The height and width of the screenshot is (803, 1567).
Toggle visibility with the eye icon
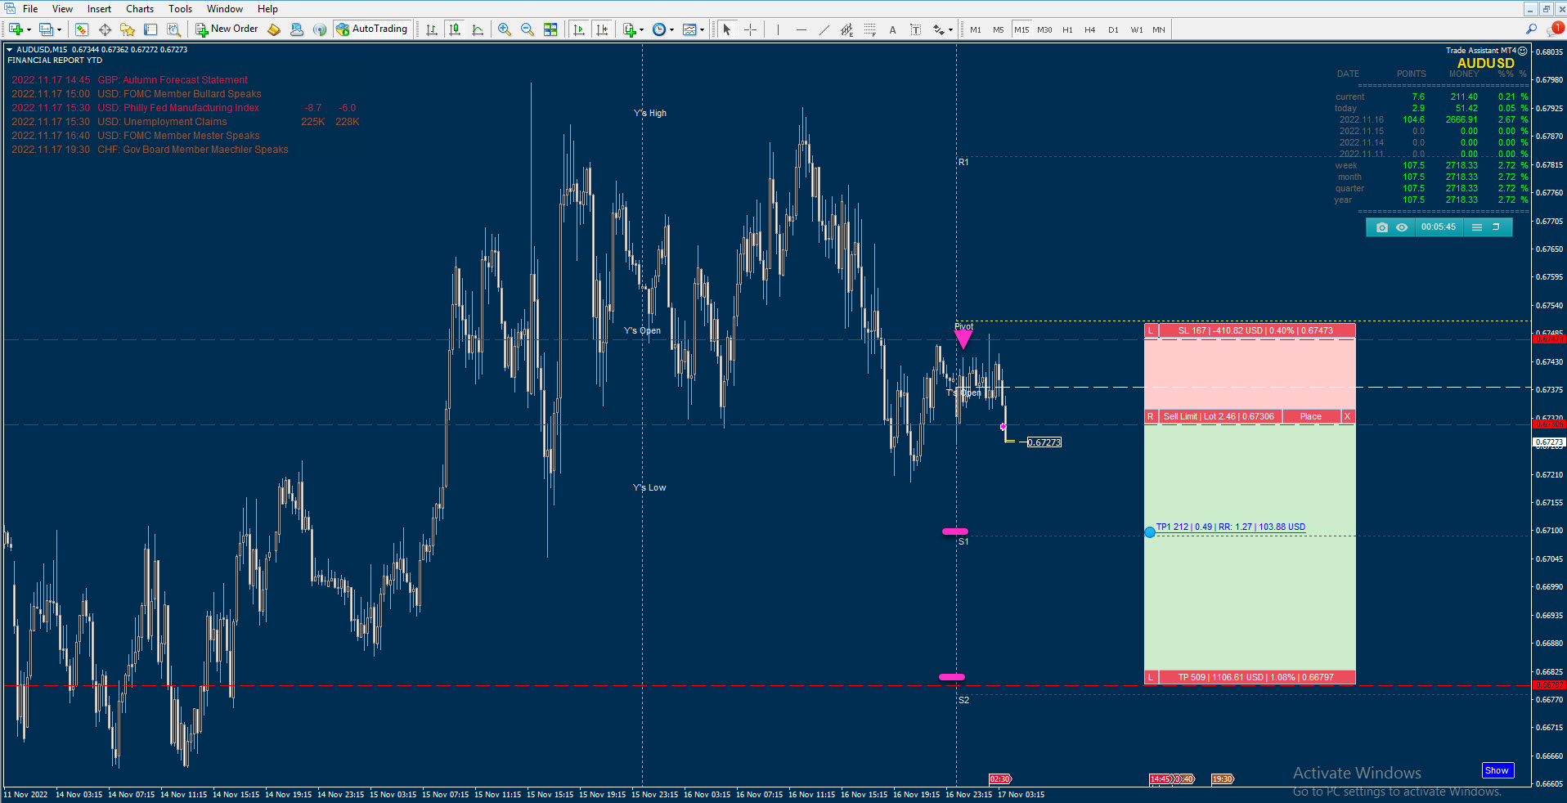pyautogui.click(x=1402, y=227)
